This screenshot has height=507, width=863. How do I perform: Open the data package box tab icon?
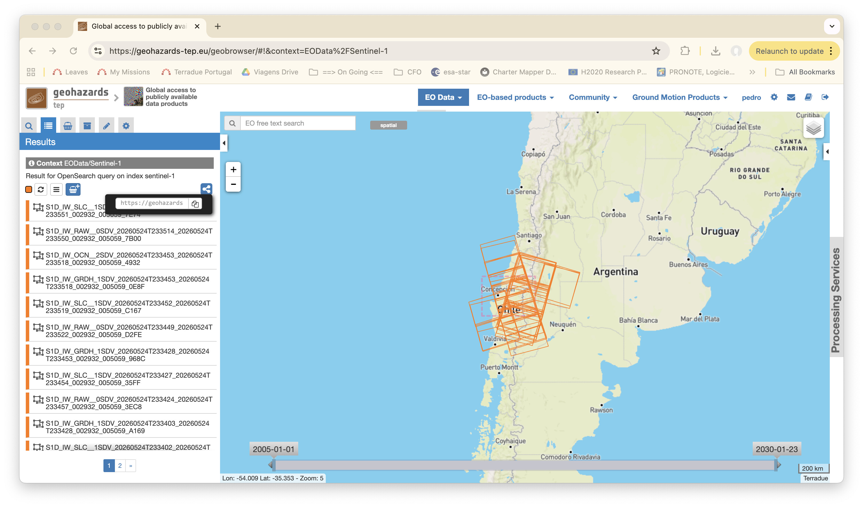point(87,126)
